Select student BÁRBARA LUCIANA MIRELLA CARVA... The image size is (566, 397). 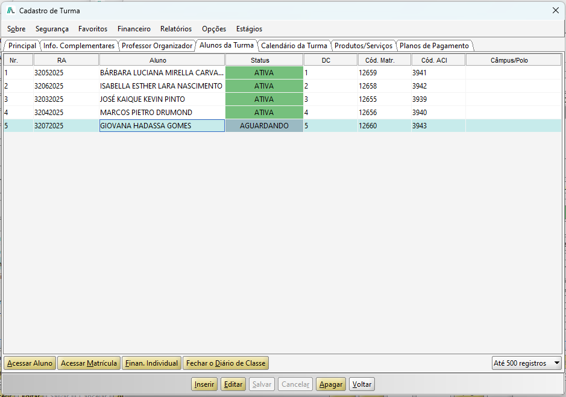162,72
